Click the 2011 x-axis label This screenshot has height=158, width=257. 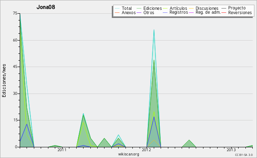pos(62,150)
